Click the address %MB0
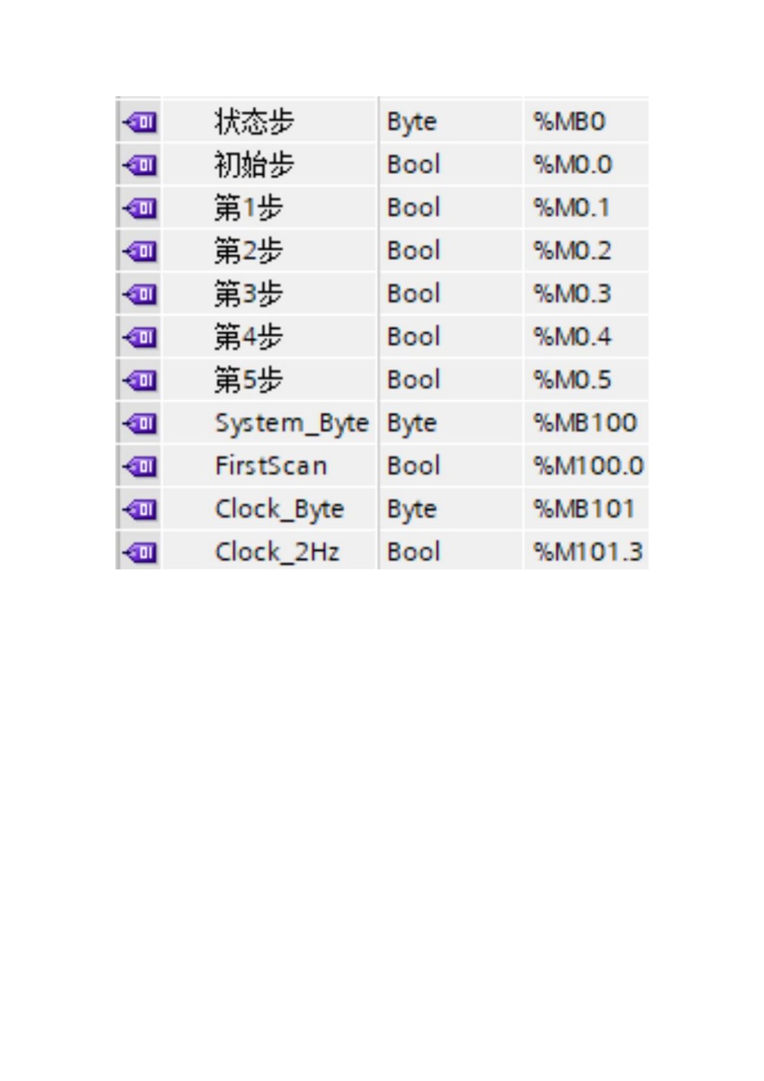Screen dimensions: 764x1081 click(x=570, y=122)
